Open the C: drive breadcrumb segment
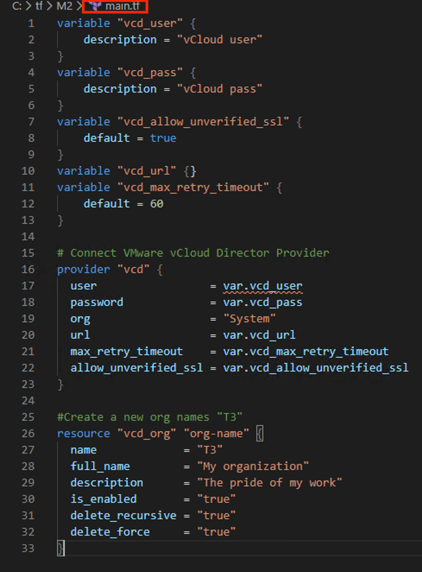The image size is (422, 572). coord(17,6)
